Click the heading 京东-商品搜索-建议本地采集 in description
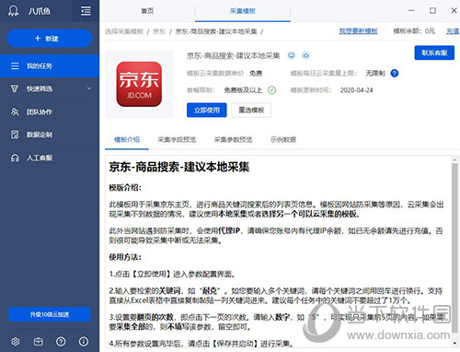 click(179, 167)
